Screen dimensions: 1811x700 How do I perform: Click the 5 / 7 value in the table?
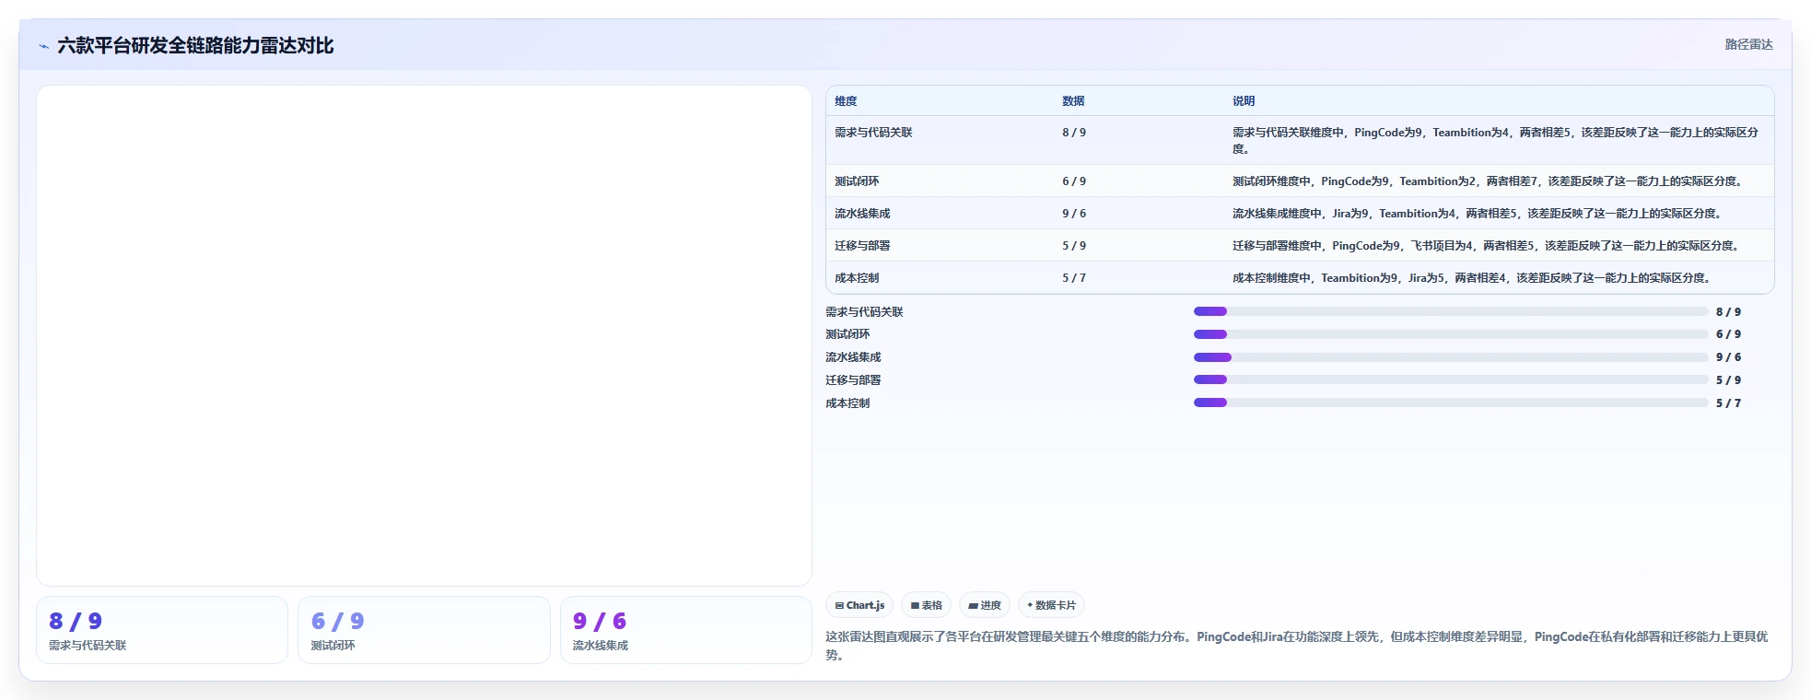pyautogui.click(x=1074, y=278)
